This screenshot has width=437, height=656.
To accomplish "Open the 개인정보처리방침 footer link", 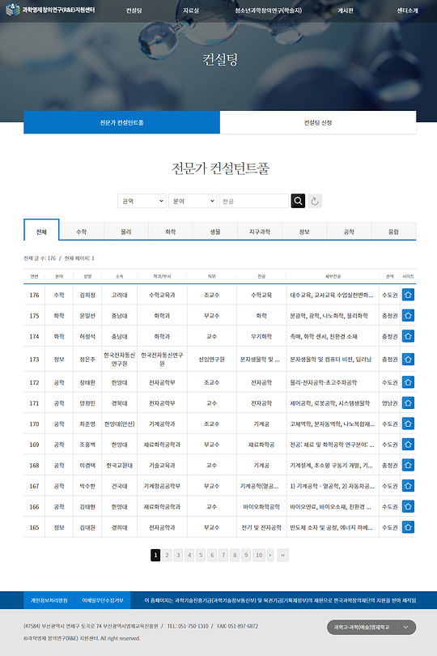I will 49,600.
